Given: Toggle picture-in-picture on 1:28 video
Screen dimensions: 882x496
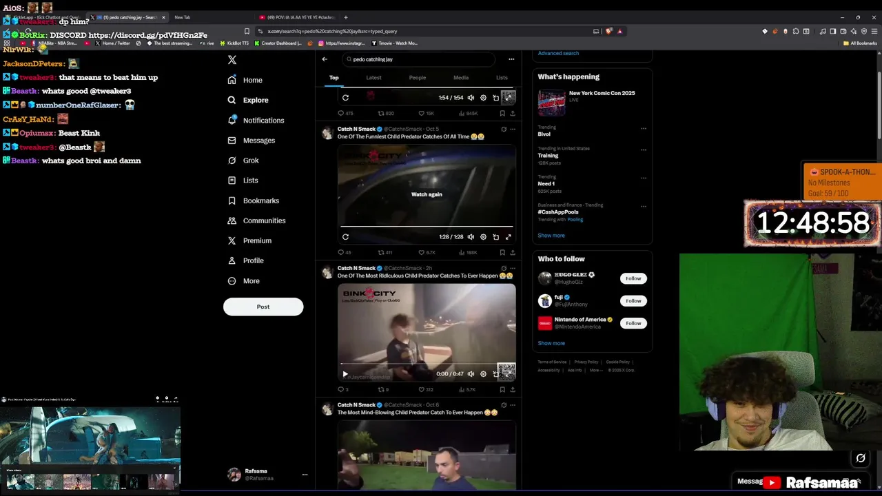Looking at the screenshot, I should point(495,237).
